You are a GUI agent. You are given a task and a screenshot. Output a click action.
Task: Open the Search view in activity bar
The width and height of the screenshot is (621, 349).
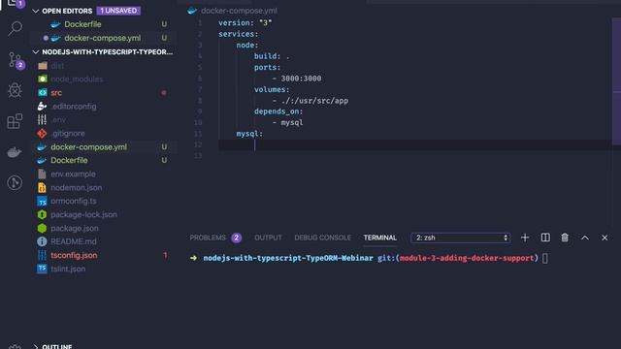tap(16, 28)
